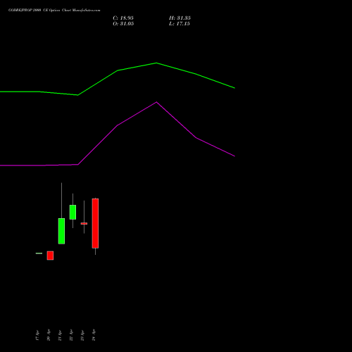The width and height of the screenshot is (352, 352).
Task: Click the tall red candle for 24 Apr
Action: click(95, 223)
